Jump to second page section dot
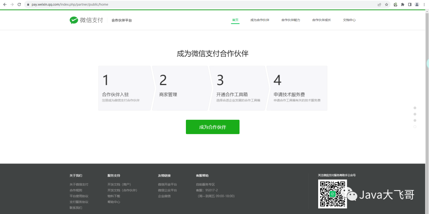 pyautogui.click(x=415, y=114)
